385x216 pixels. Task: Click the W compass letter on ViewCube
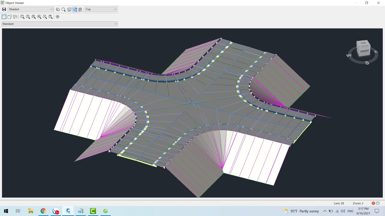pyautogui.click(x=349, y=55)
